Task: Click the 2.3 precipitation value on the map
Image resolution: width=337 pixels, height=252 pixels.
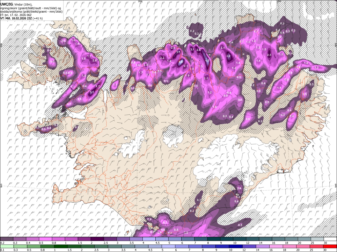Action: point(98,86)
